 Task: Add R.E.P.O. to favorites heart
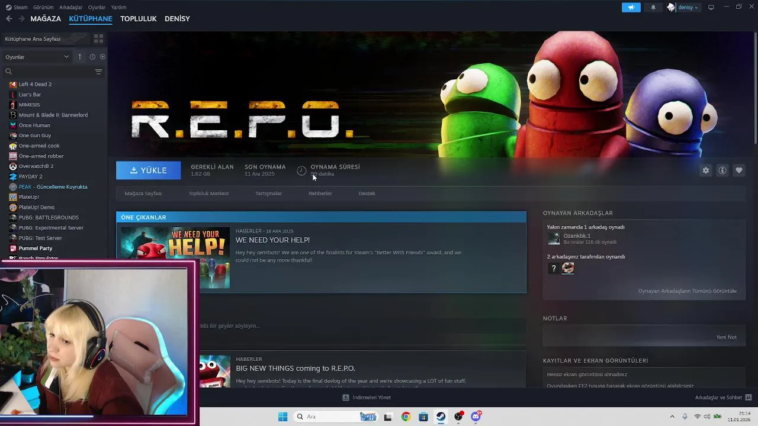[x=739, y=170]
